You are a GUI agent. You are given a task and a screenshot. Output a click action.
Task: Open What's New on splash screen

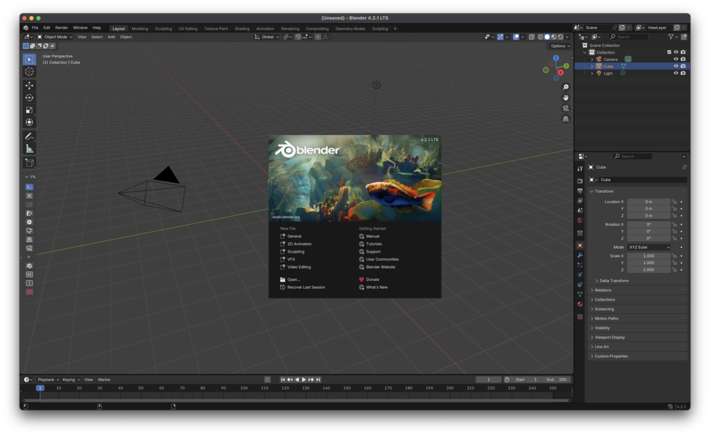(x=377, y=287)
